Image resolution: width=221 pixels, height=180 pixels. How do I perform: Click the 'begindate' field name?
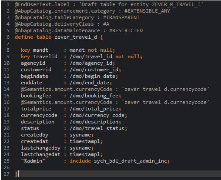(34, 76)
